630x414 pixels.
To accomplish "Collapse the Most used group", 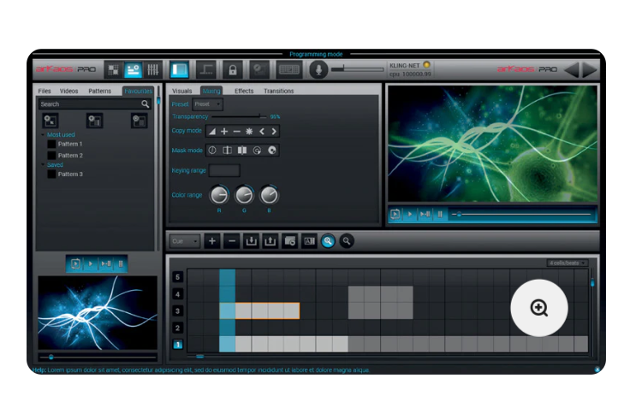I will (42, 134).
